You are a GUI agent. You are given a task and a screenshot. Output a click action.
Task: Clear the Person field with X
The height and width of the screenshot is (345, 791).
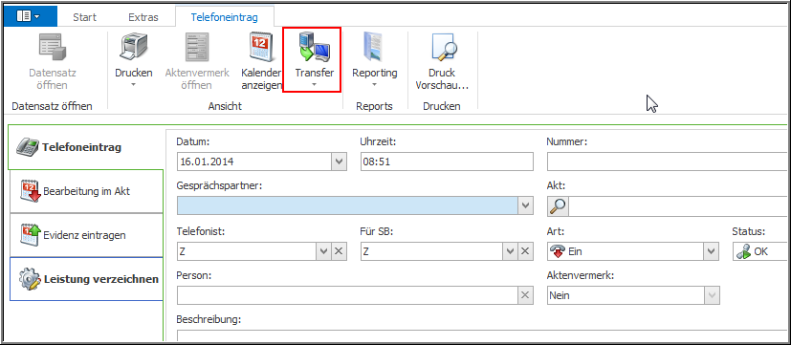[x=525, y=295]
